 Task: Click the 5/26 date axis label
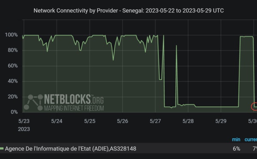(123, 121)
